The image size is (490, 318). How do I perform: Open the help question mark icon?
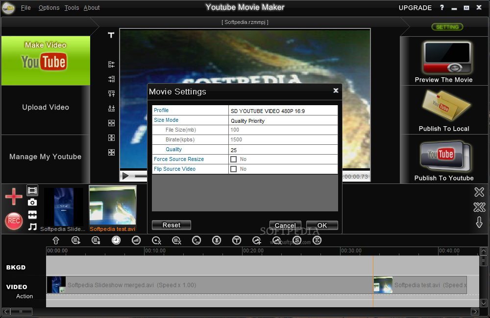pos(442,7)
